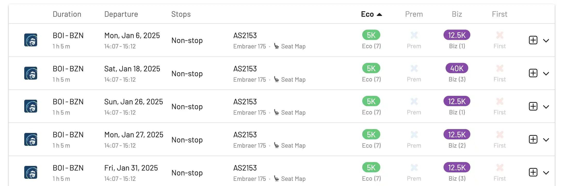Pick the 5K Eco fare on Jan 26

click(371, 101)
